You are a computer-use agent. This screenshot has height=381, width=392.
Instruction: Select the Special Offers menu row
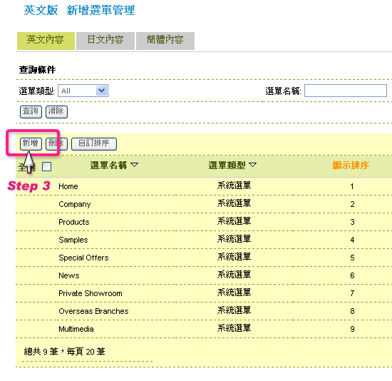204,258
